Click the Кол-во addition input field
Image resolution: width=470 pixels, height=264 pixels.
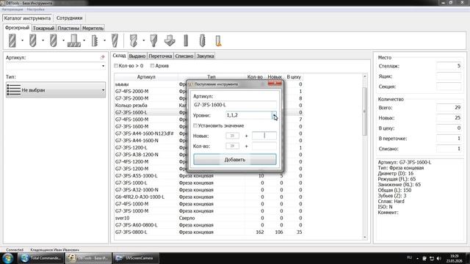[264, 147]
